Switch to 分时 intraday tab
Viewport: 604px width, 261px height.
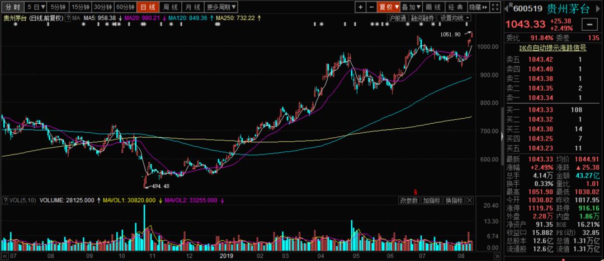click(x=12, y=7)
